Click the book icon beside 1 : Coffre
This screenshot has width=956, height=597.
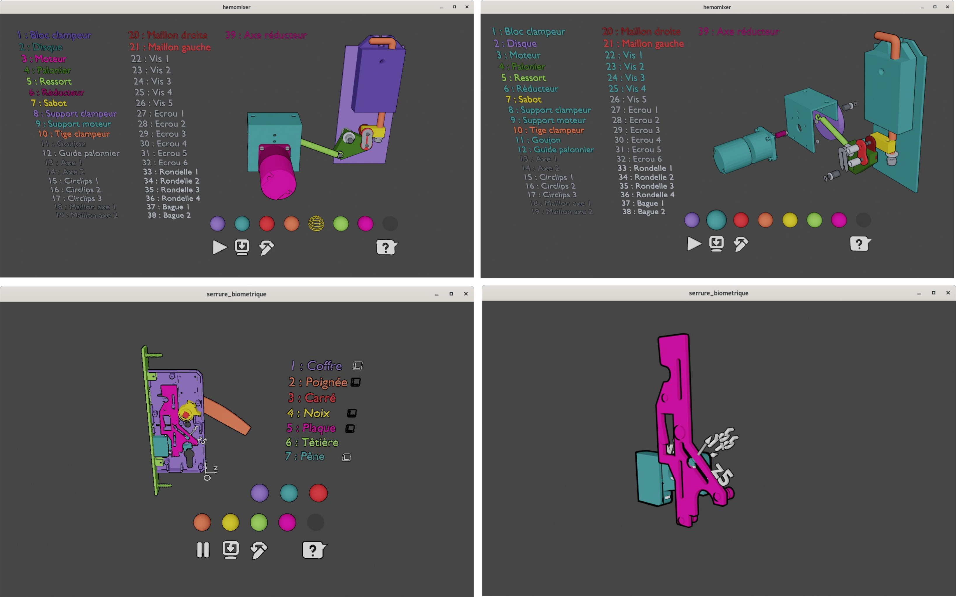click(x=358, y=366)
